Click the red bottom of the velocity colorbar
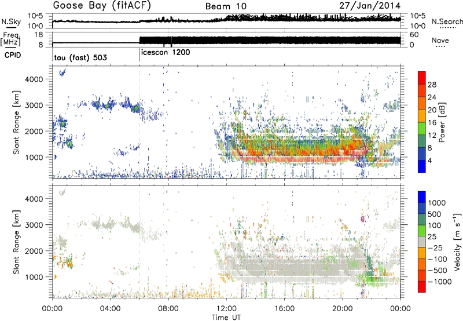463x321 pixels. tap(422, 287)
